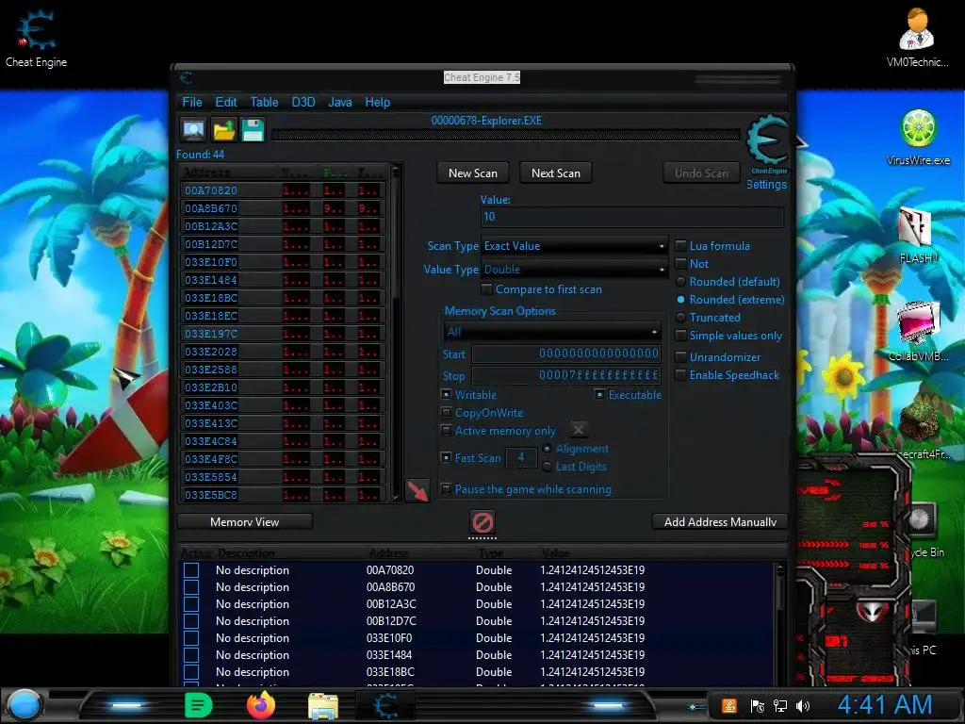The height and width of the screenshot is (724, 965).
Task: Open the Scan Type dropdown
Action: 574,246
